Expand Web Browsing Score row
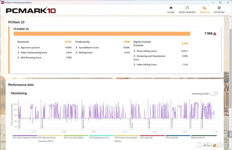Viewport: 232px width, 150px height. click(18, 57)
